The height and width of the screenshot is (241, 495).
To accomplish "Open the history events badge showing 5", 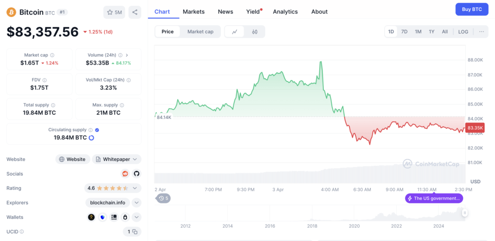I will point(163,198).
